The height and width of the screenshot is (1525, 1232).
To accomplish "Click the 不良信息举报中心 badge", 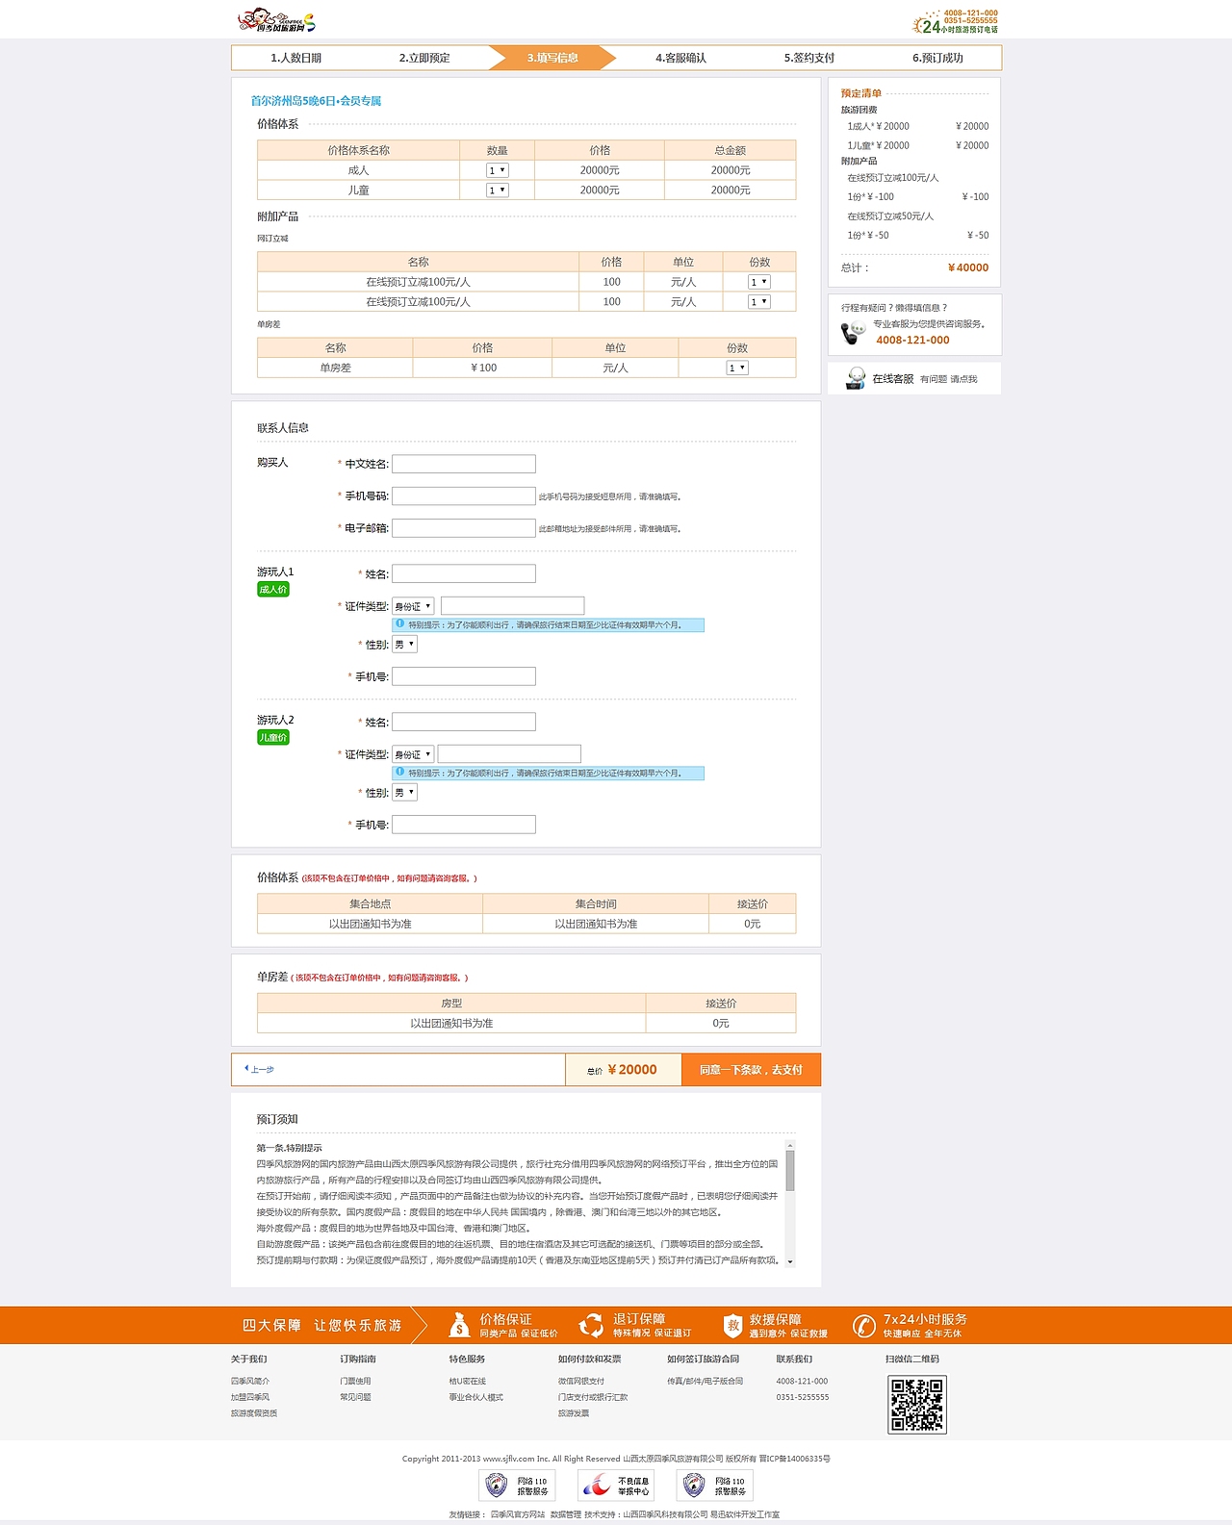I will [x=616, y=1486].
